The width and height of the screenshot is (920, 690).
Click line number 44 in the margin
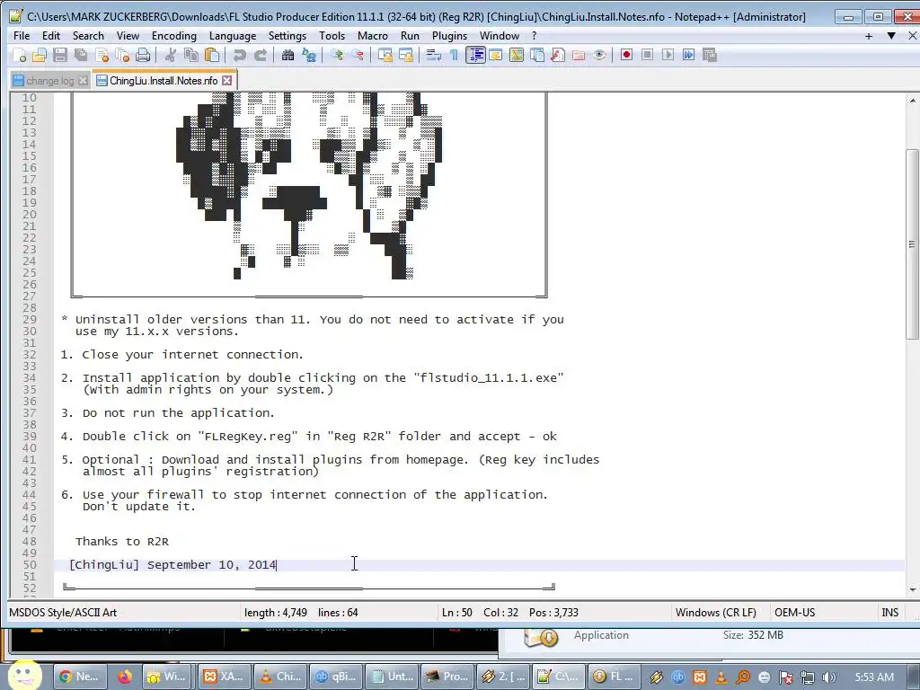(x=30, y=495)
